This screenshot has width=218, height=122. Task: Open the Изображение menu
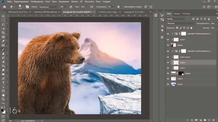click(x=37, y=2)
